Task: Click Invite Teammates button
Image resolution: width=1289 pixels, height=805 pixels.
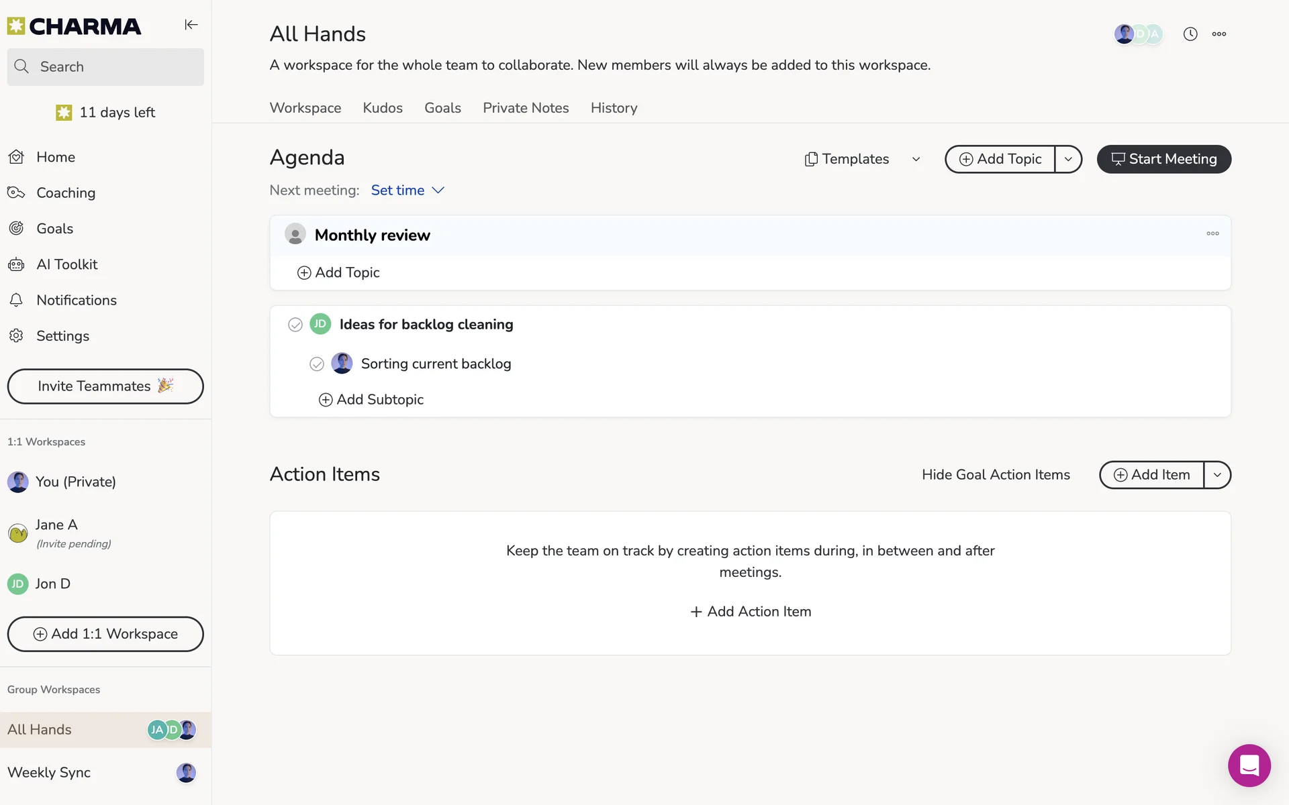Action: 105,386
